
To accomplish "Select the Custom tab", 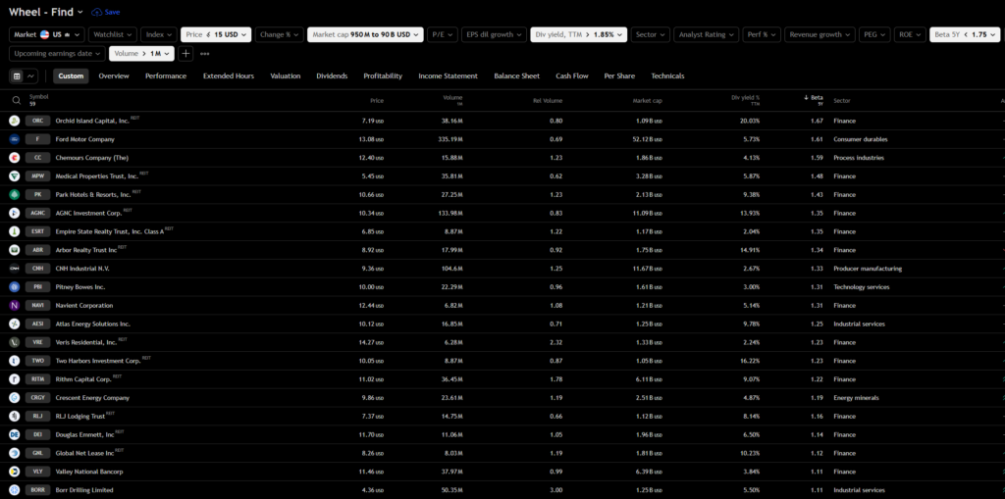I will pos(71,76).
